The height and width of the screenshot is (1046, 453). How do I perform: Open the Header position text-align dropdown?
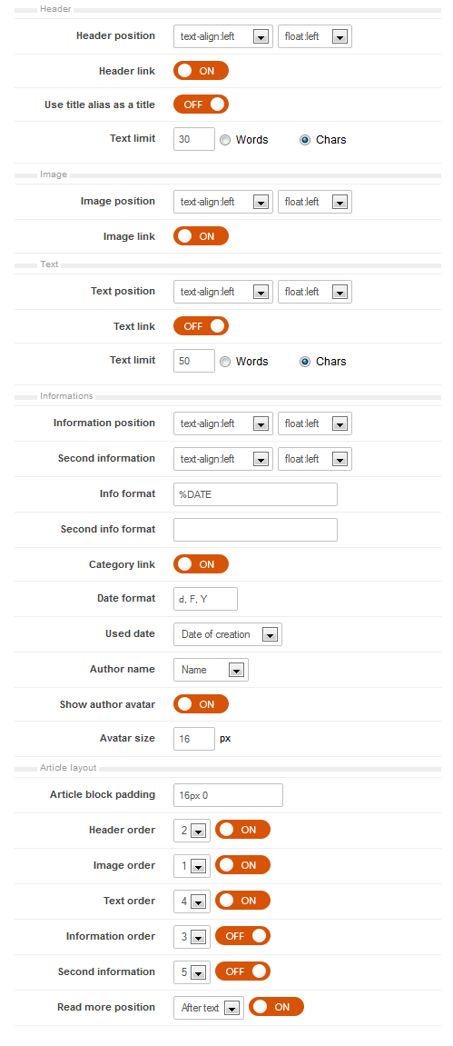tap(223, 36)
